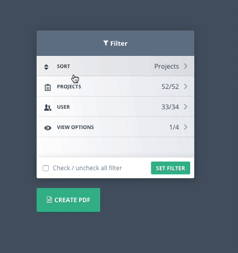Expand the Projects row chevron

point(186,86)
